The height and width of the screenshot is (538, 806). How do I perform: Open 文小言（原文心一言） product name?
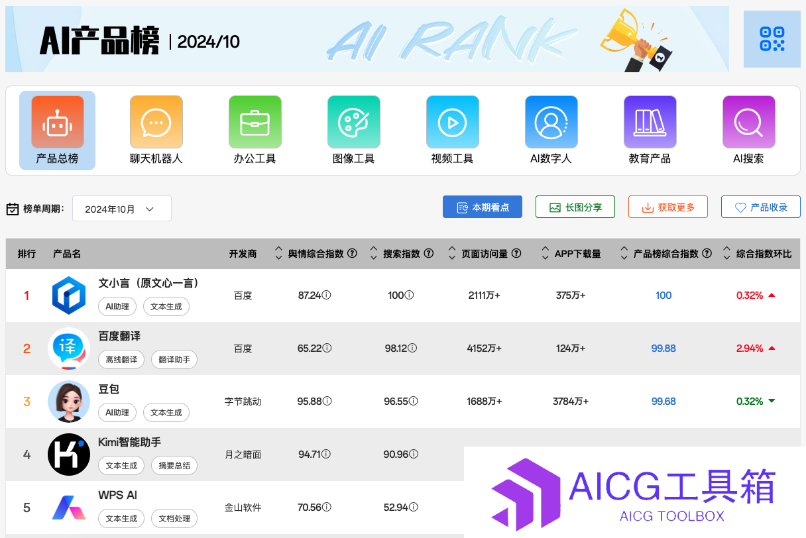pos(148,284)
